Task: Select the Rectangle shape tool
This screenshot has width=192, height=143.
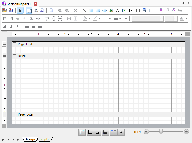Action: [x=91, y=11]
